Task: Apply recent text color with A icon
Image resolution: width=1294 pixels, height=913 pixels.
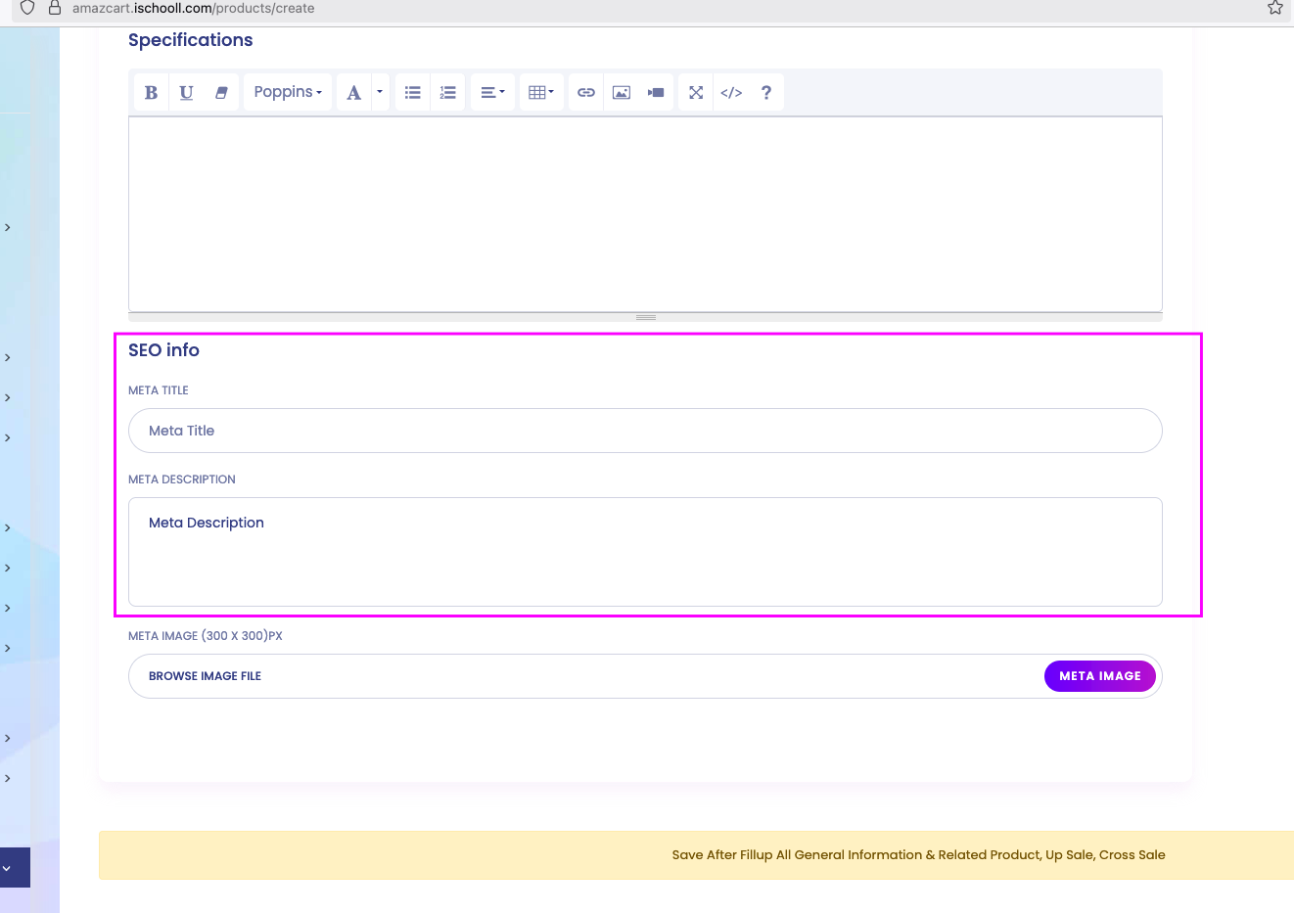Action: click(354, 92)
